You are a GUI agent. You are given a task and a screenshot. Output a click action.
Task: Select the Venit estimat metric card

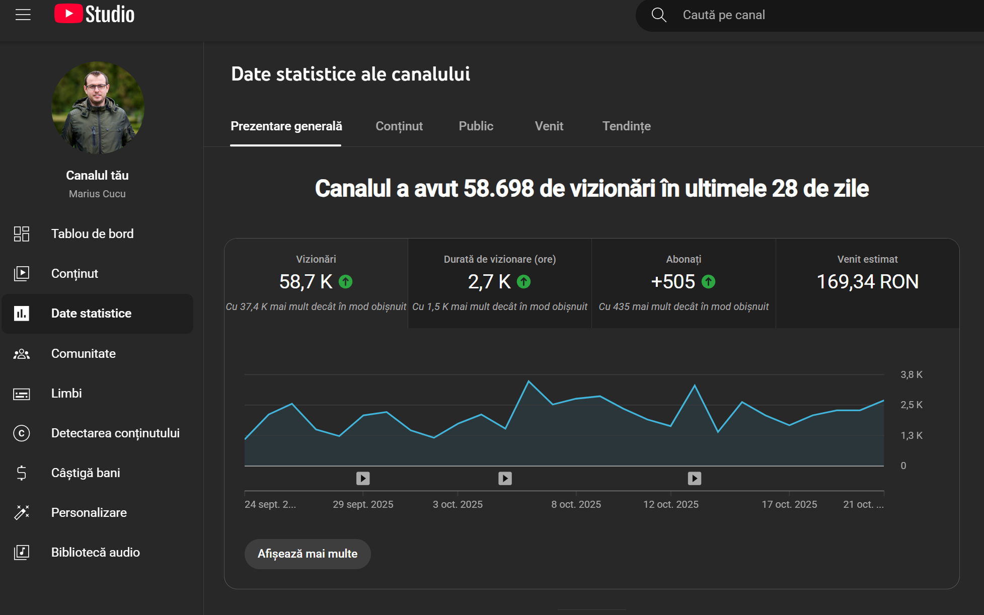pos(867,283)
